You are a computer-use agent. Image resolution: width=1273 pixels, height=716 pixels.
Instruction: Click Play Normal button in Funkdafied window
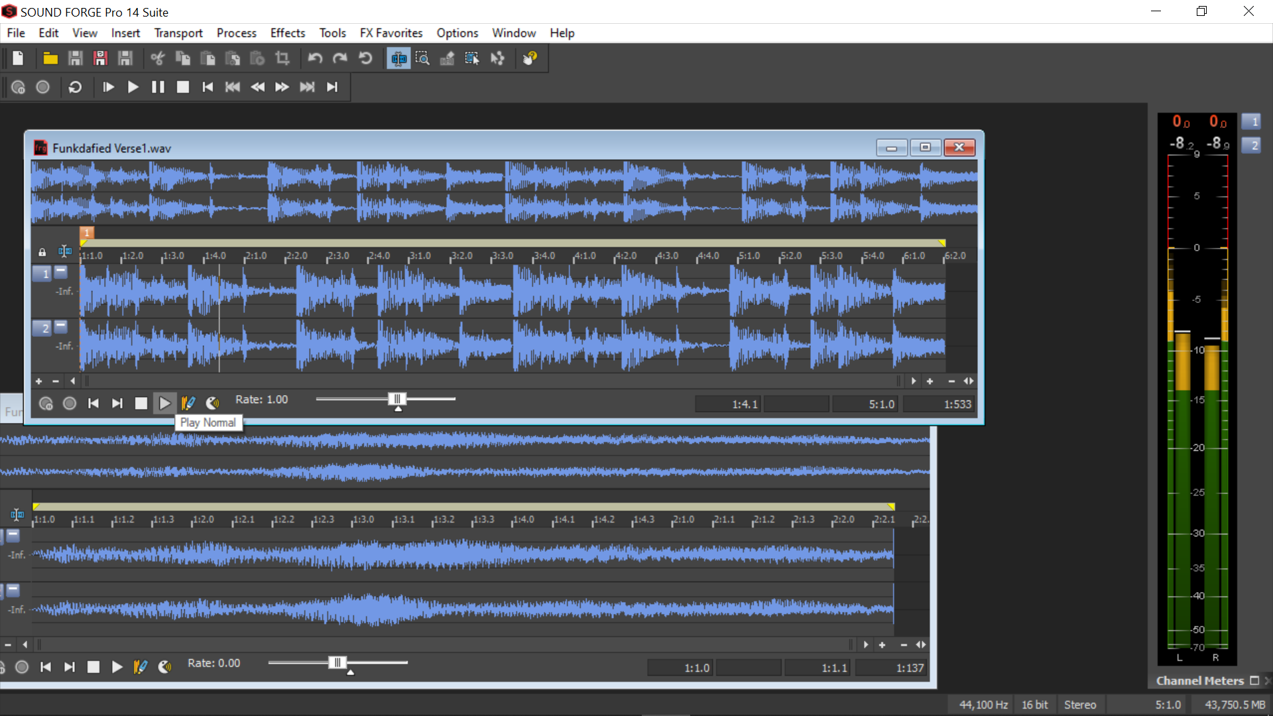pyautogui.click(x=164, y=401)
